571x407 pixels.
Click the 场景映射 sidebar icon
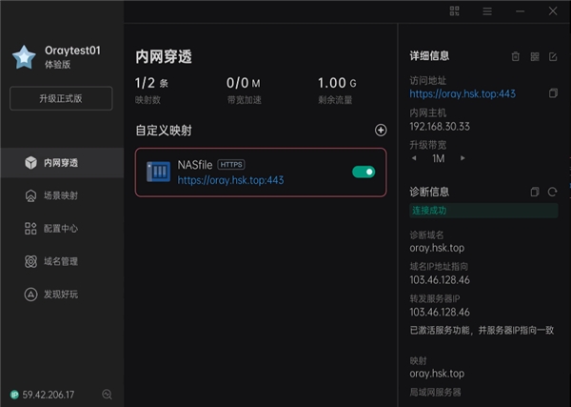(x=30, y=195)
